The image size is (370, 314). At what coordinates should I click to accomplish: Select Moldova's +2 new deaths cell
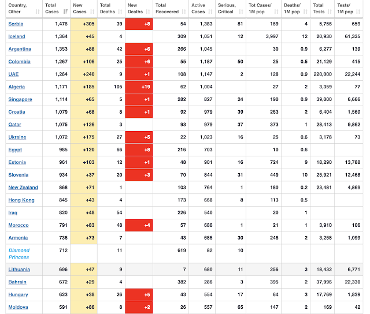click(139, 307)
